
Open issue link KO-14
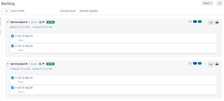(x=21, y=78)
